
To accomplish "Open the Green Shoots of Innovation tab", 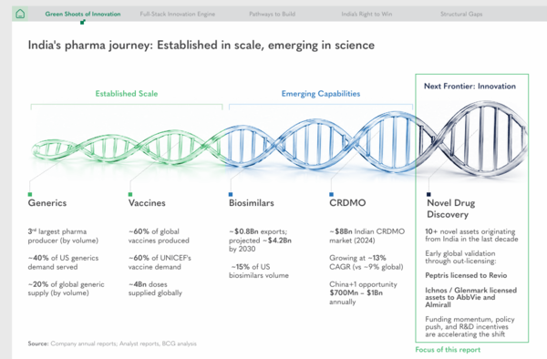I will coord(83,14).
